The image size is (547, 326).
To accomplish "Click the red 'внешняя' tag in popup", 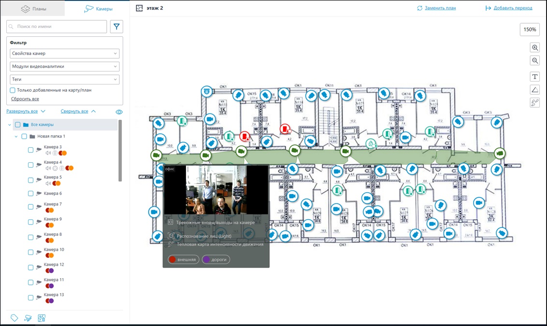I will pos(183,259).
